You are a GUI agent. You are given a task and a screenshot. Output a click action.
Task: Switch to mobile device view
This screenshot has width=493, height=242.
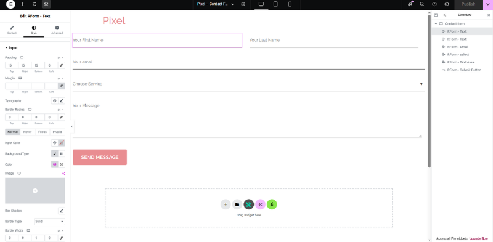pyautogui.click(x=290, y=4)
